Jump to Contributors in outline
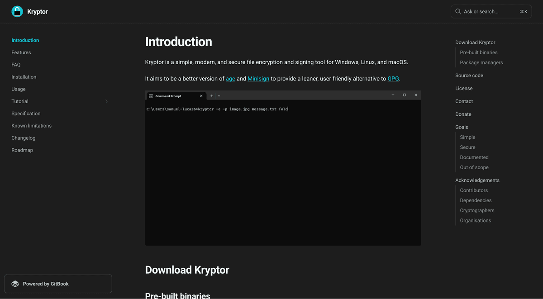 [474, 190]
